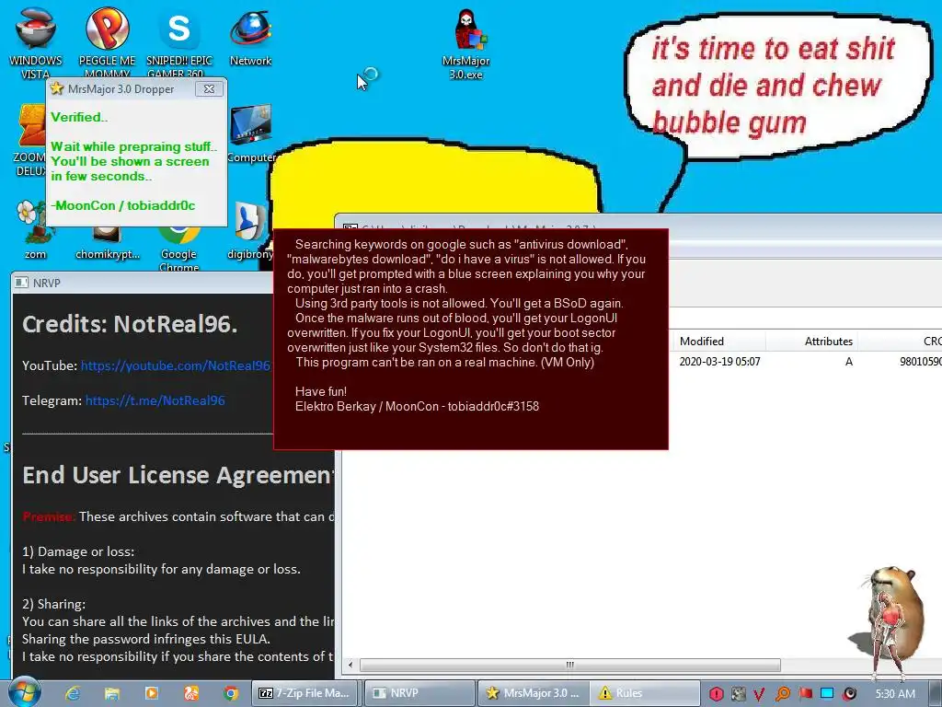This screenshot has width=942, height=707.
Task: Switch to the Rules taskbar button
Action: [646, 693]
